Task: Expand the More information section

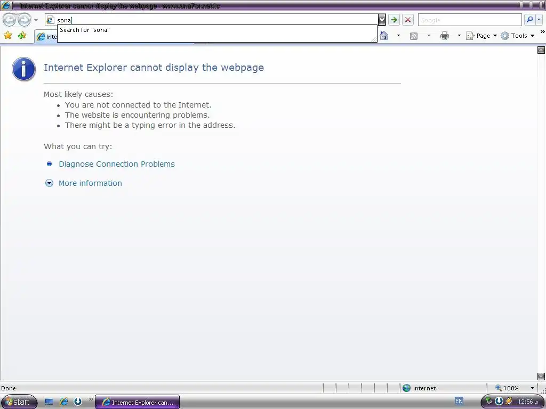Action: (x=90, y=183)
